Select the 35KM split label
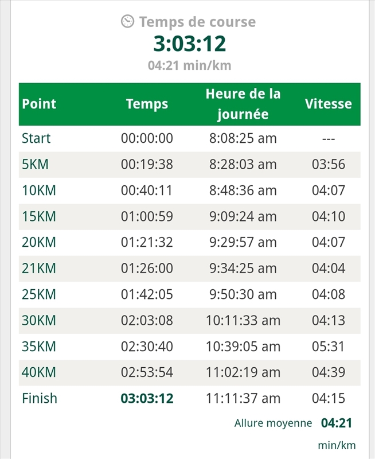This screenshot has height=459, width=375. point(39,346)
